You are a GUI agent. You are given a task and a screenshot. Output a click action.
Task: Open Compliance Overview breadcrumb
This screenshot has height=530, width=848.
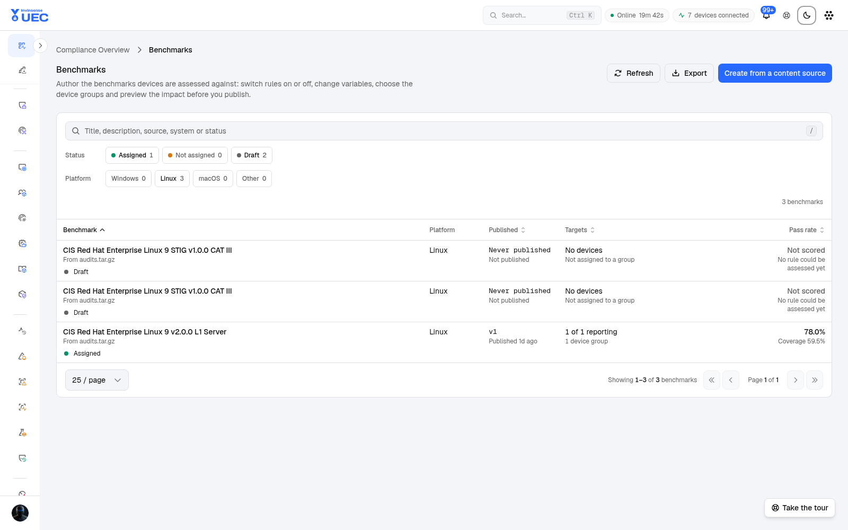click(93, 50)
